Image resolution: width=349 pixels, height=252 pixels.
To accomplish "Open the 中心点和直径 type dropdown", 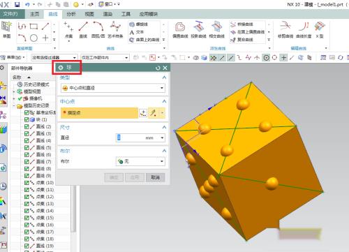I will point(113,88).
